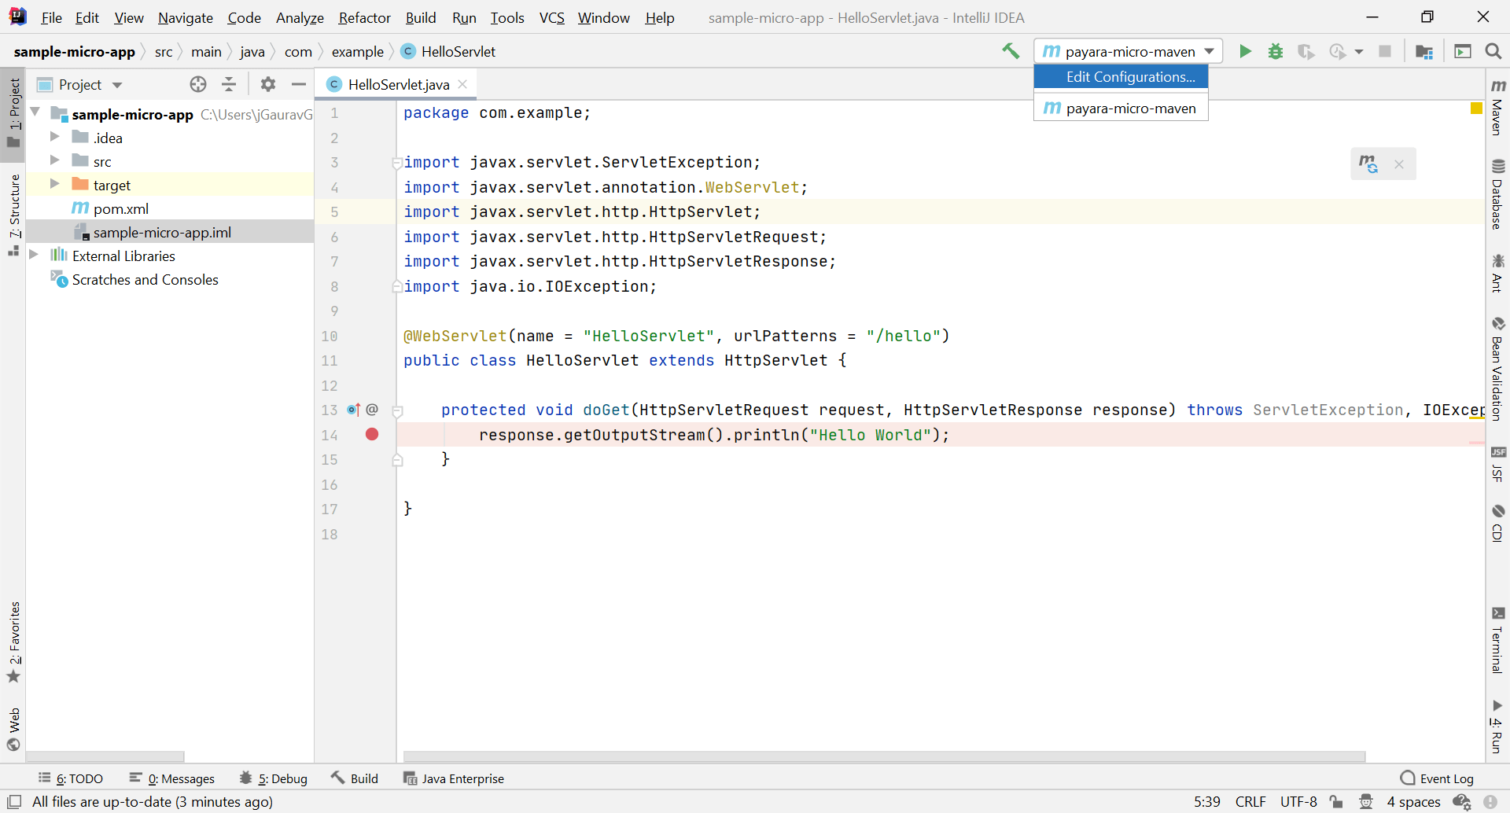
Task: Open Project view settings gear
Action: click(x=267, y=84)
